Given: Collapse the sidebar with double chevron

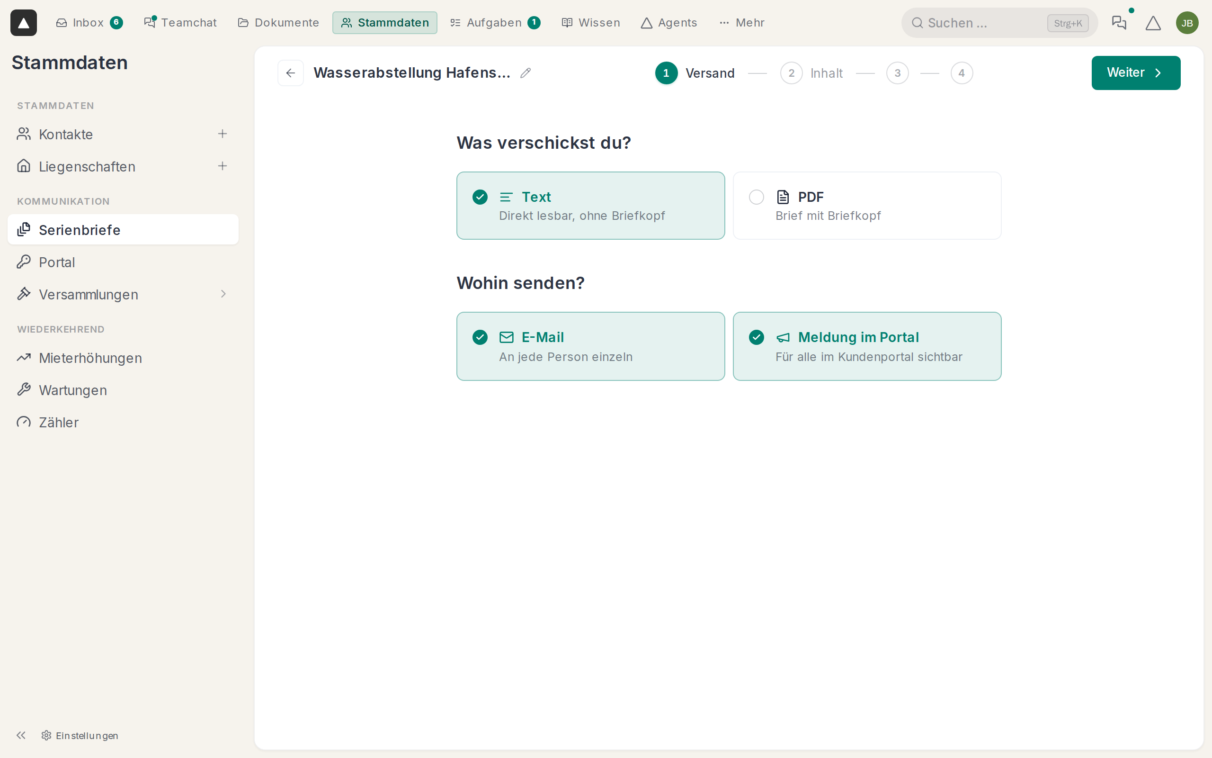Looking at the screenshot, I should [21, 735].
